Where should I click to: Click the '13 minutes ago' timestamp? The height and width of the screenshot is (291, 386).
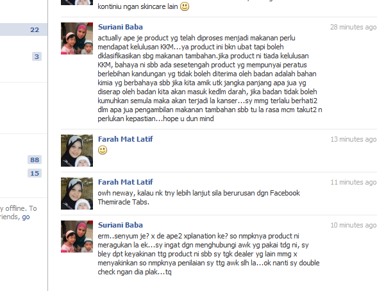pos(353,139)
